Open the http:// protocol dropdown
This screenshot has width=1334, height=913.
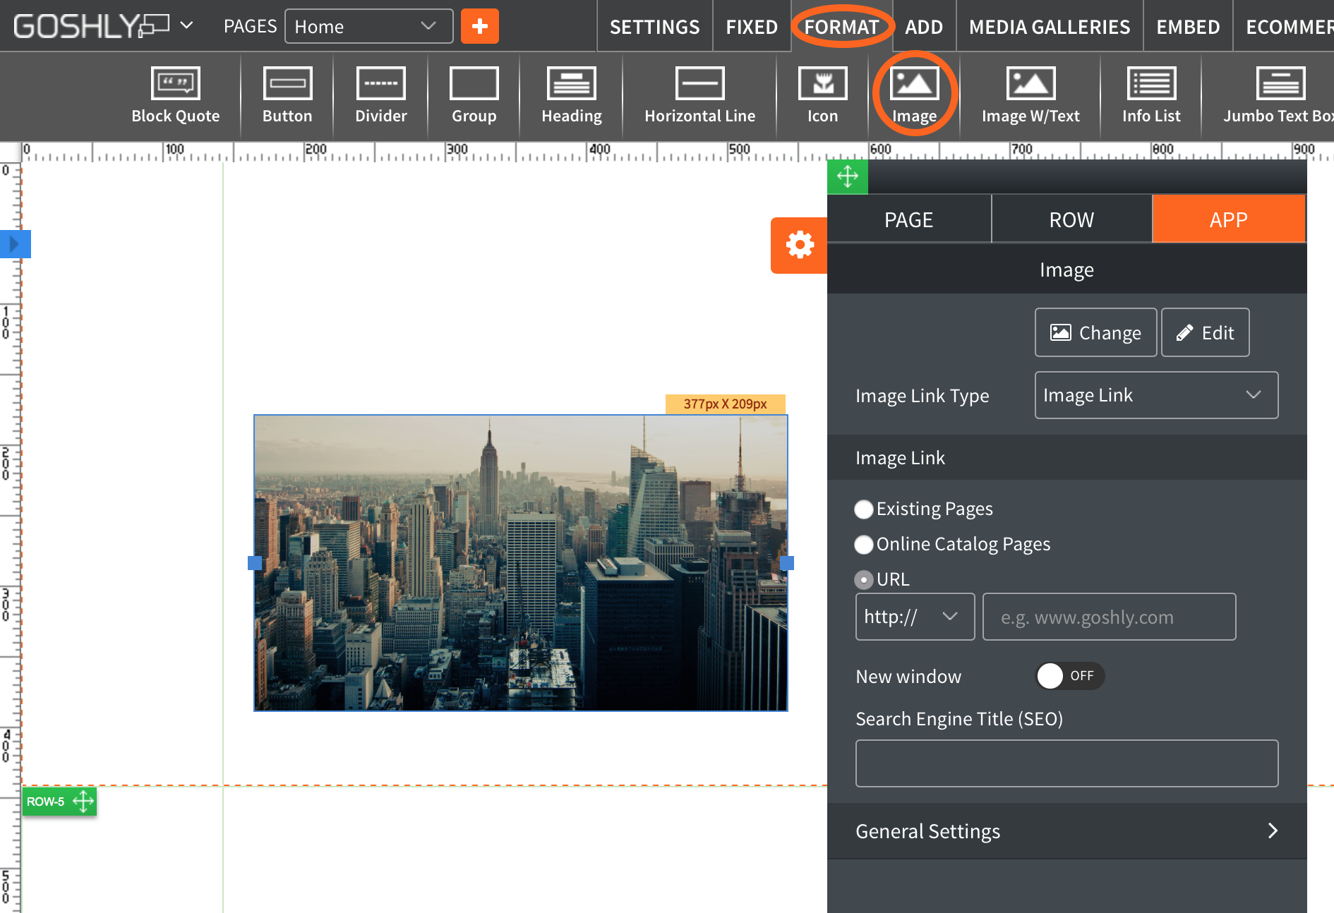[914, 617]
